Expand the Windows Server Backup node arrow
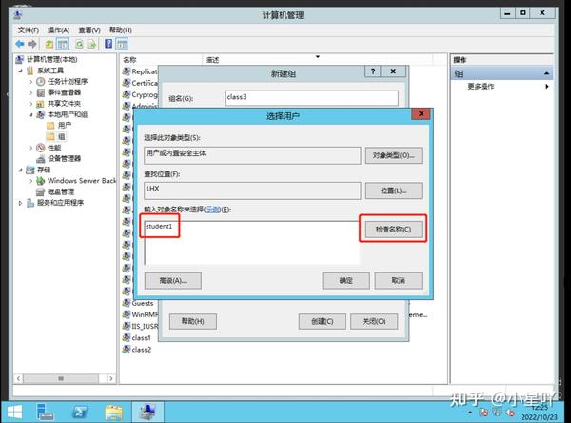 30,181
